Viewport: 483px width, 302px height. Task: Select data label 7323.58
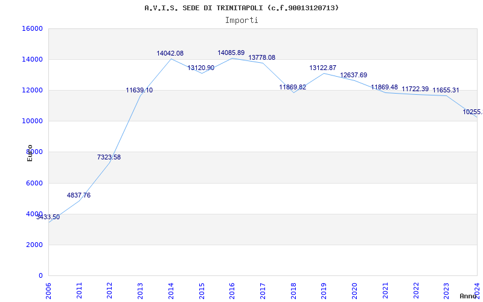(109, 158)
